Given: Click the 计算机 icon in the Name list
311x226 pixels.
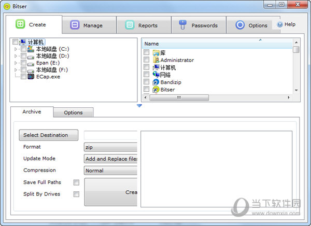Looking at the screenshot, I should click(156, 67).
